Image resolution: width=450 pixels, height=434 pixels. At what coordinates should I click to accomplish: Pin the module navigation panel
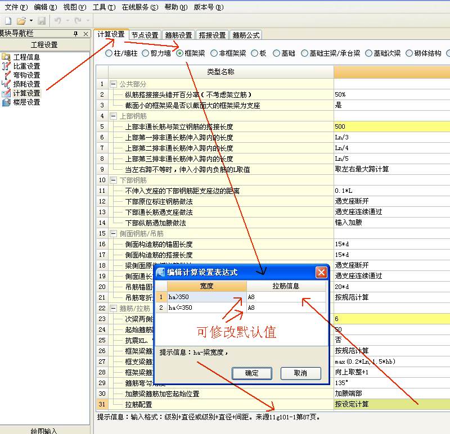tap(76, 34)
